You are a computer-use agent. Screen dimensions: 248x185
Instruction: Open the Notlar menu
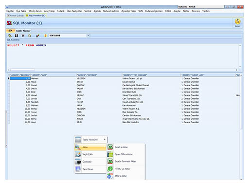186,11
